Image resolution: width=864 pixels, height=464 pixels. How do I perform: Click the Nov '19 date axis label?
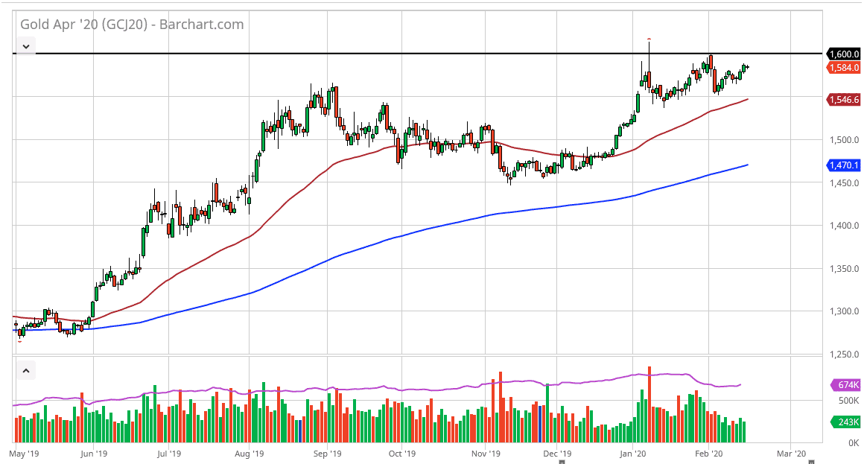point(486,454)
